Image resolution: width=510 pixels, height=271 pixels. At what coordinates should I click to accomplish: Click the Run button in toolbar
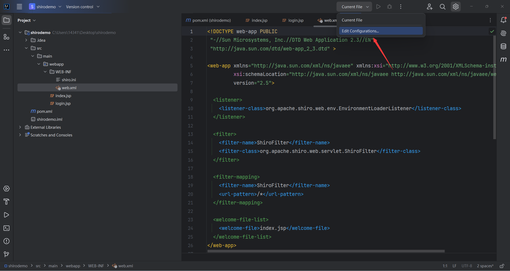pyautogui.click(x=379, y=7)
